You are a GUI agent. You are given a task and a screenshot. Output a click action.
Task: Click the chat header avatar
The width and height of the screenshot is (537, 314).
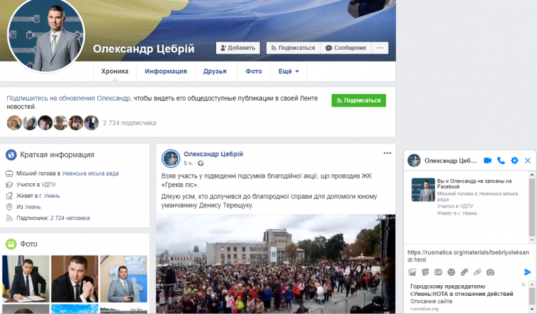414,160
